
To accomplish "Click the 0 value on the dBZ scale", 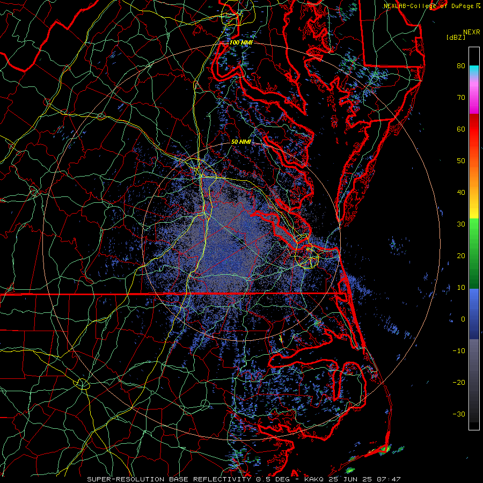I will 463,319.
